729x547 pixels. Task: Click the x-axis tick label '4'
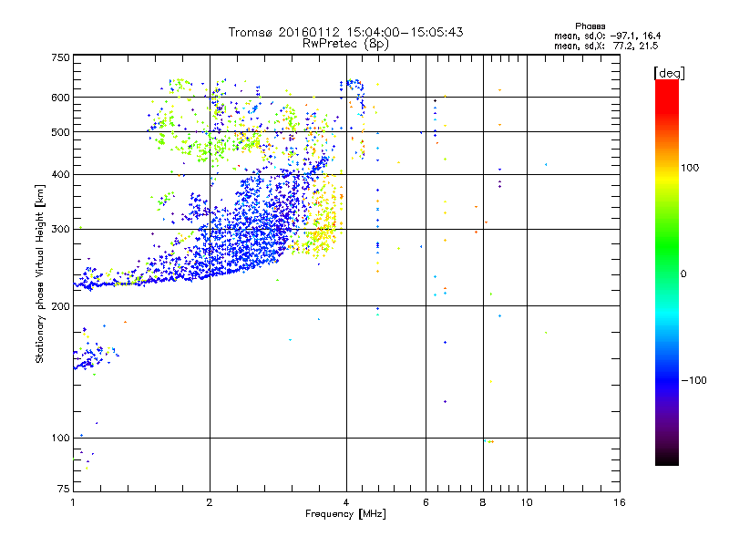pyautogui.click(x=346, y=502)
